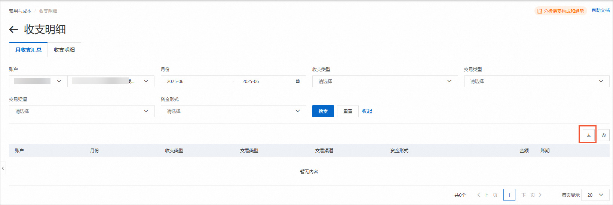The image size is (613, 205).
Task: Open the 帮助文档 link
Action: pos(601,10)
